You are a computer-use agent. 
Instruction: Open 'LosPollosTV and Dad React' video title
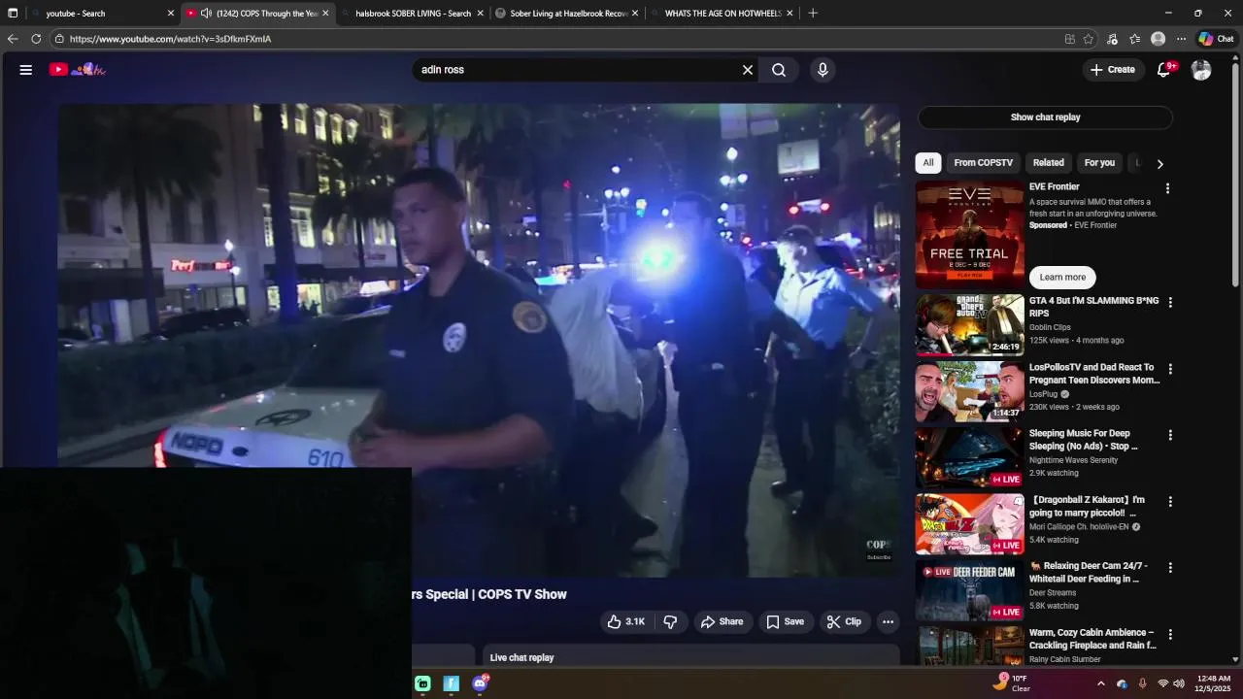click(x=1094, y=374)
